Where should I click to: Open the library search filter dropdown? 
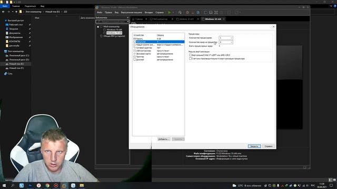(127, 22)
